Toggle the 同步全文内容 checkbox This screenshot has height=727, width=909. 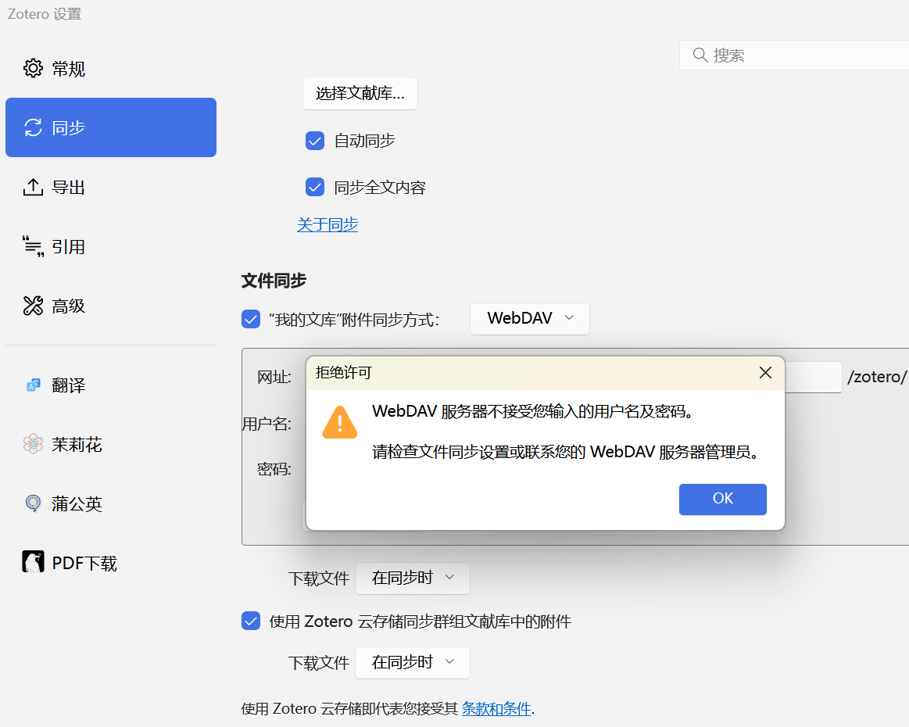click(x=315, y=188)
